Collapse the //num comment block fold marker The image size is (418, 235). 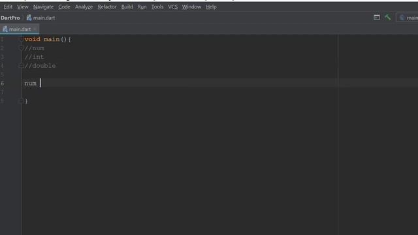(x=21, y=48)
